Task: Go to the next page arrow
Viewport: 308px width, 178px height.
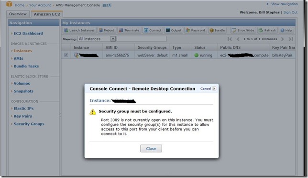Action: click(283, 39)
